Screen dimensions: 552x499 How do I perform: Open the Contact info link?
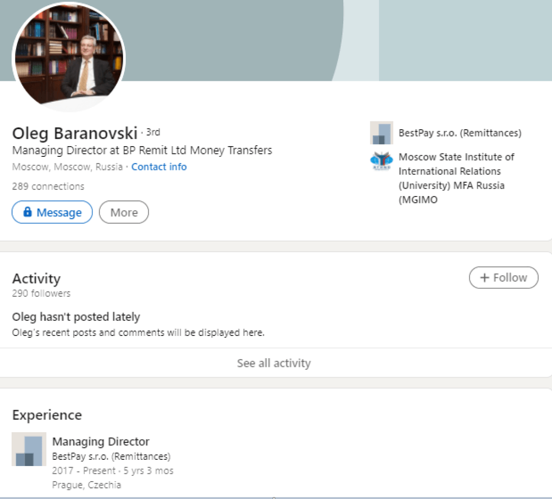(x=159, y=167)
